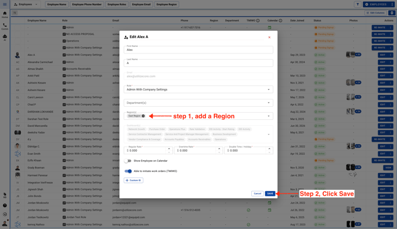
Task: Click role icon beside Jordan Test Role
Action: pyautogui.click(x=64, y=217)
